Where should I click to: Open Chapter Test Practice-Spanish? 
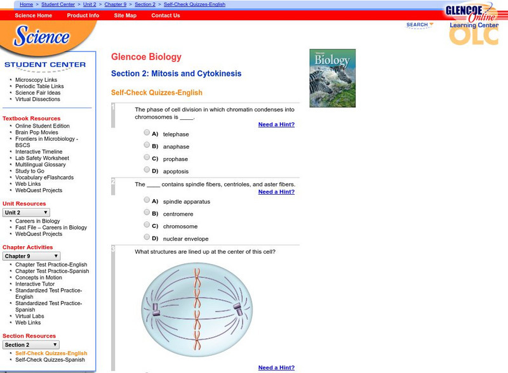(52, 271)
